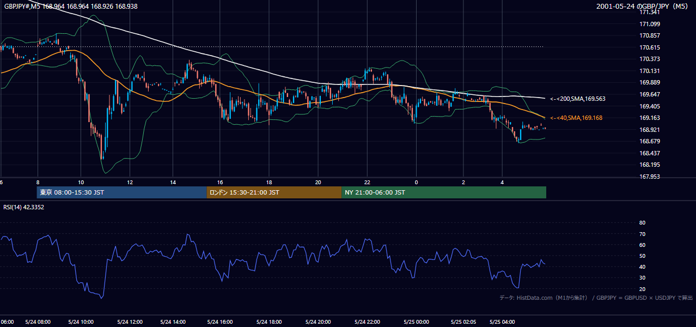
Task: Click the 5/24 10:00 bottom timeline label
Action: click(81, 322)
